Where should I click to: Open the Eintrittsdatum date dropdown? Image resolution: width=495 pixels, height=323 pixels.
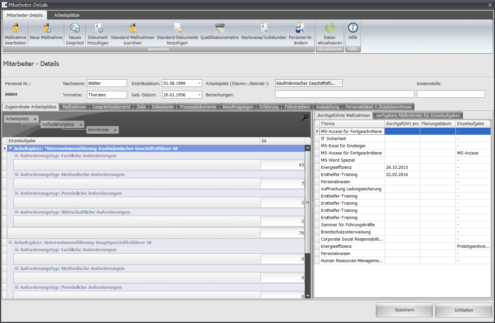199,83
